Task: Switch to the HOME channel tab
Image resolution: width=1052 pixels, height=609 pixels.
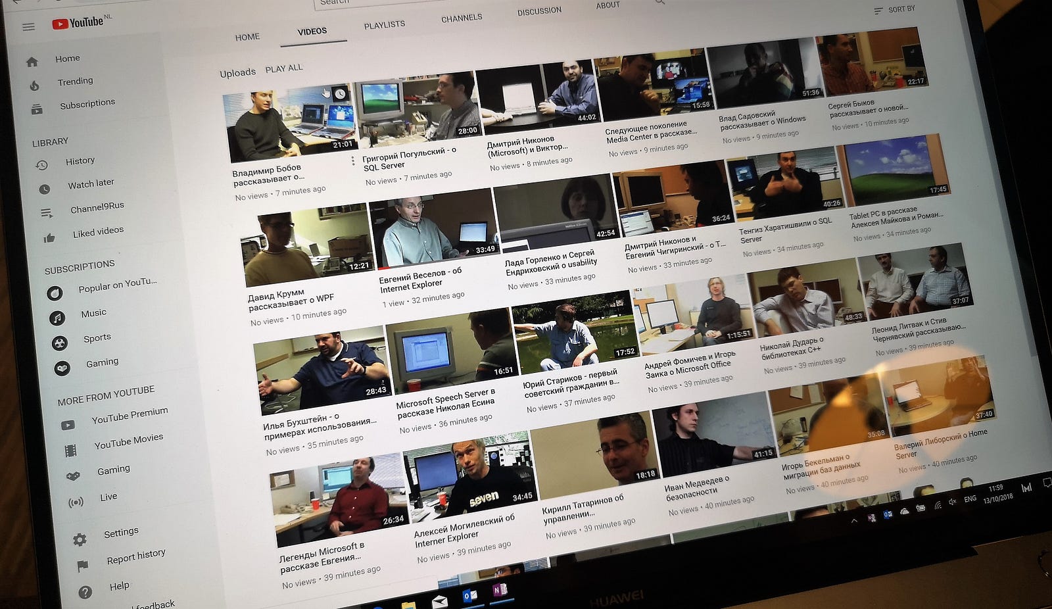Action: [x=247, y=37]
